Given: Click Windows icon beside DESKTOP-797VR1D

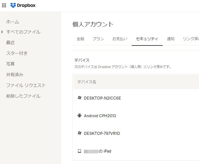Looking at the screenshot, I should 80,133.
